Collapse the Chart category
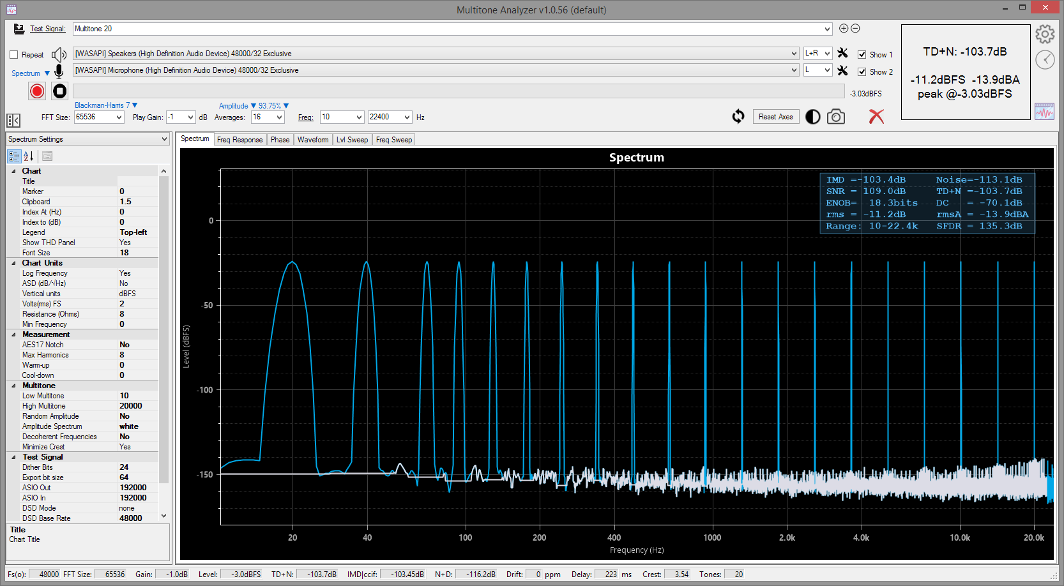This screenshot has height=586, width=1064. 13,171
